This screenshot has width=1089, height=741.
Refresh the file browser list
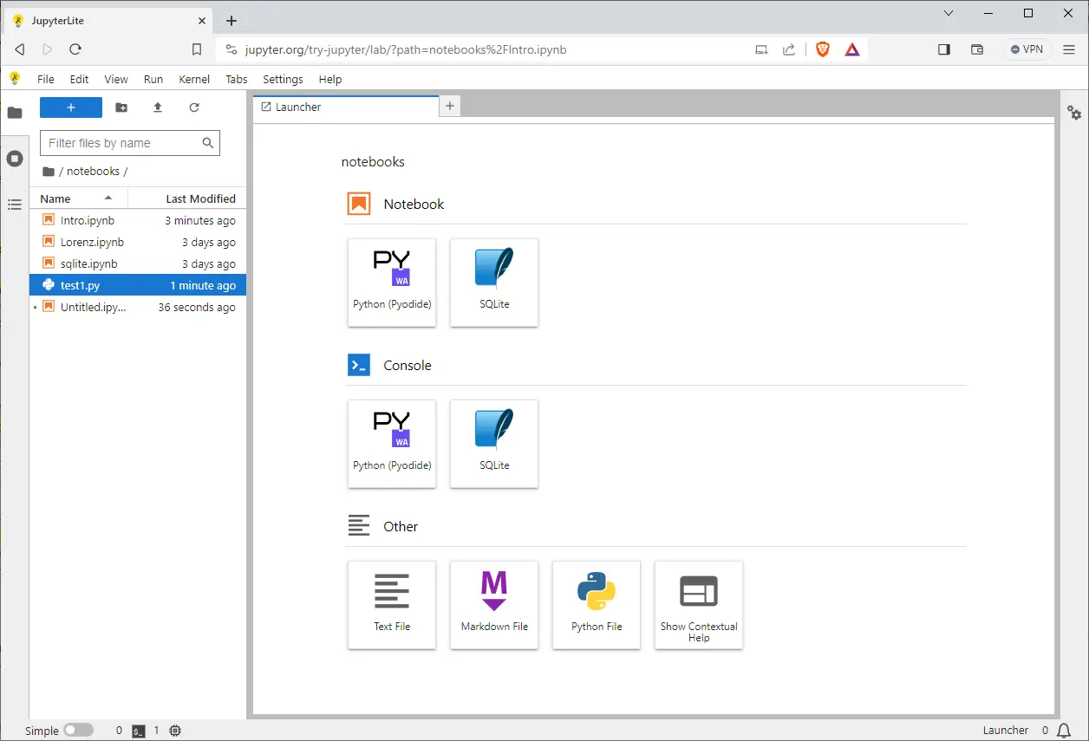pos(194,107)
